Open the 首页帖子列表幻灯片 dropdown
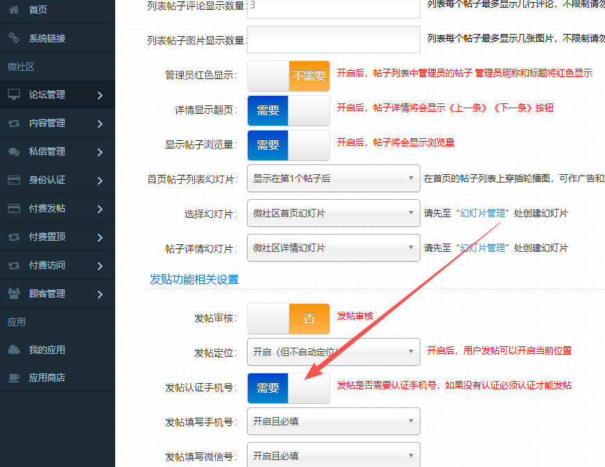 coord(333,178)
